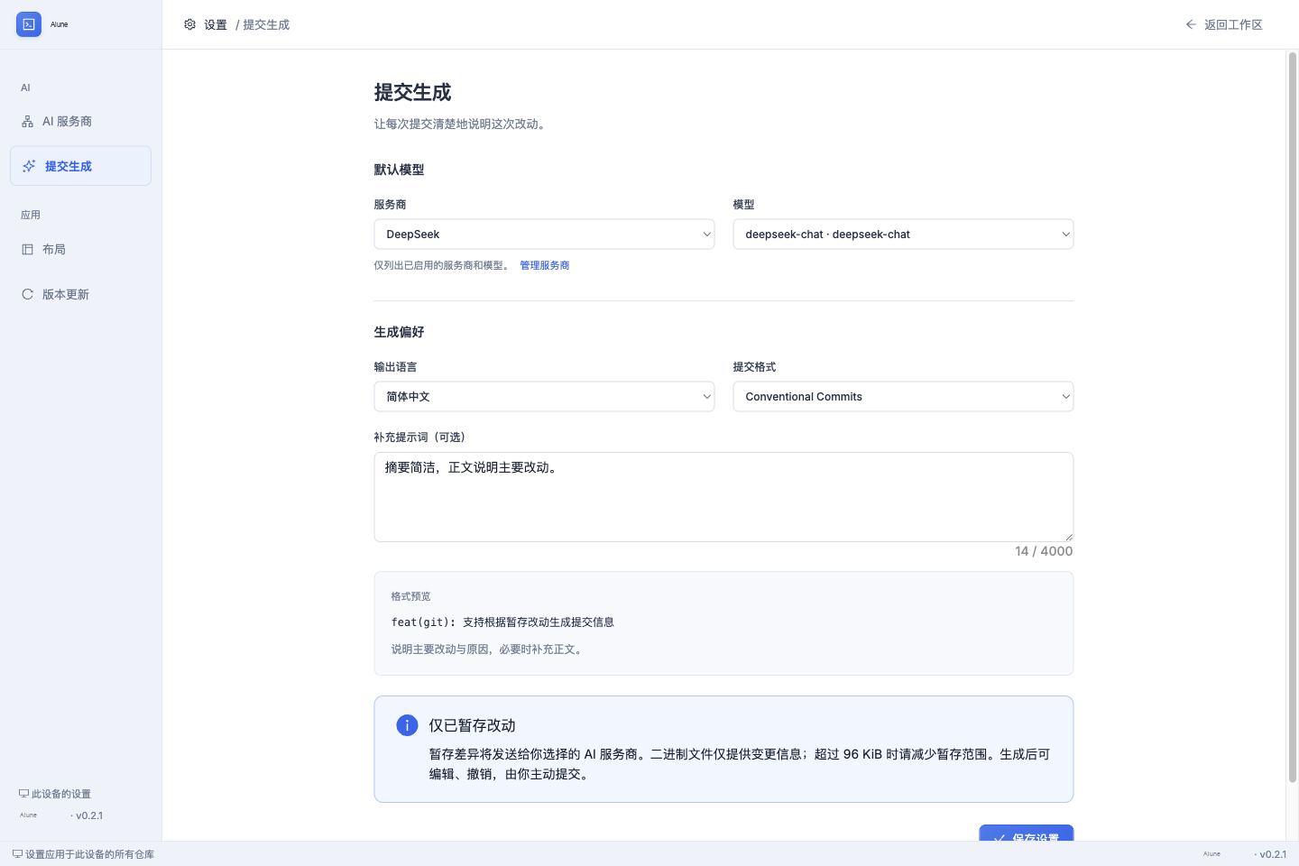Image resolution: width=1299 pixels, height=866 pixels.
Task: Click the 默认模型 section title
Action: 399,170
